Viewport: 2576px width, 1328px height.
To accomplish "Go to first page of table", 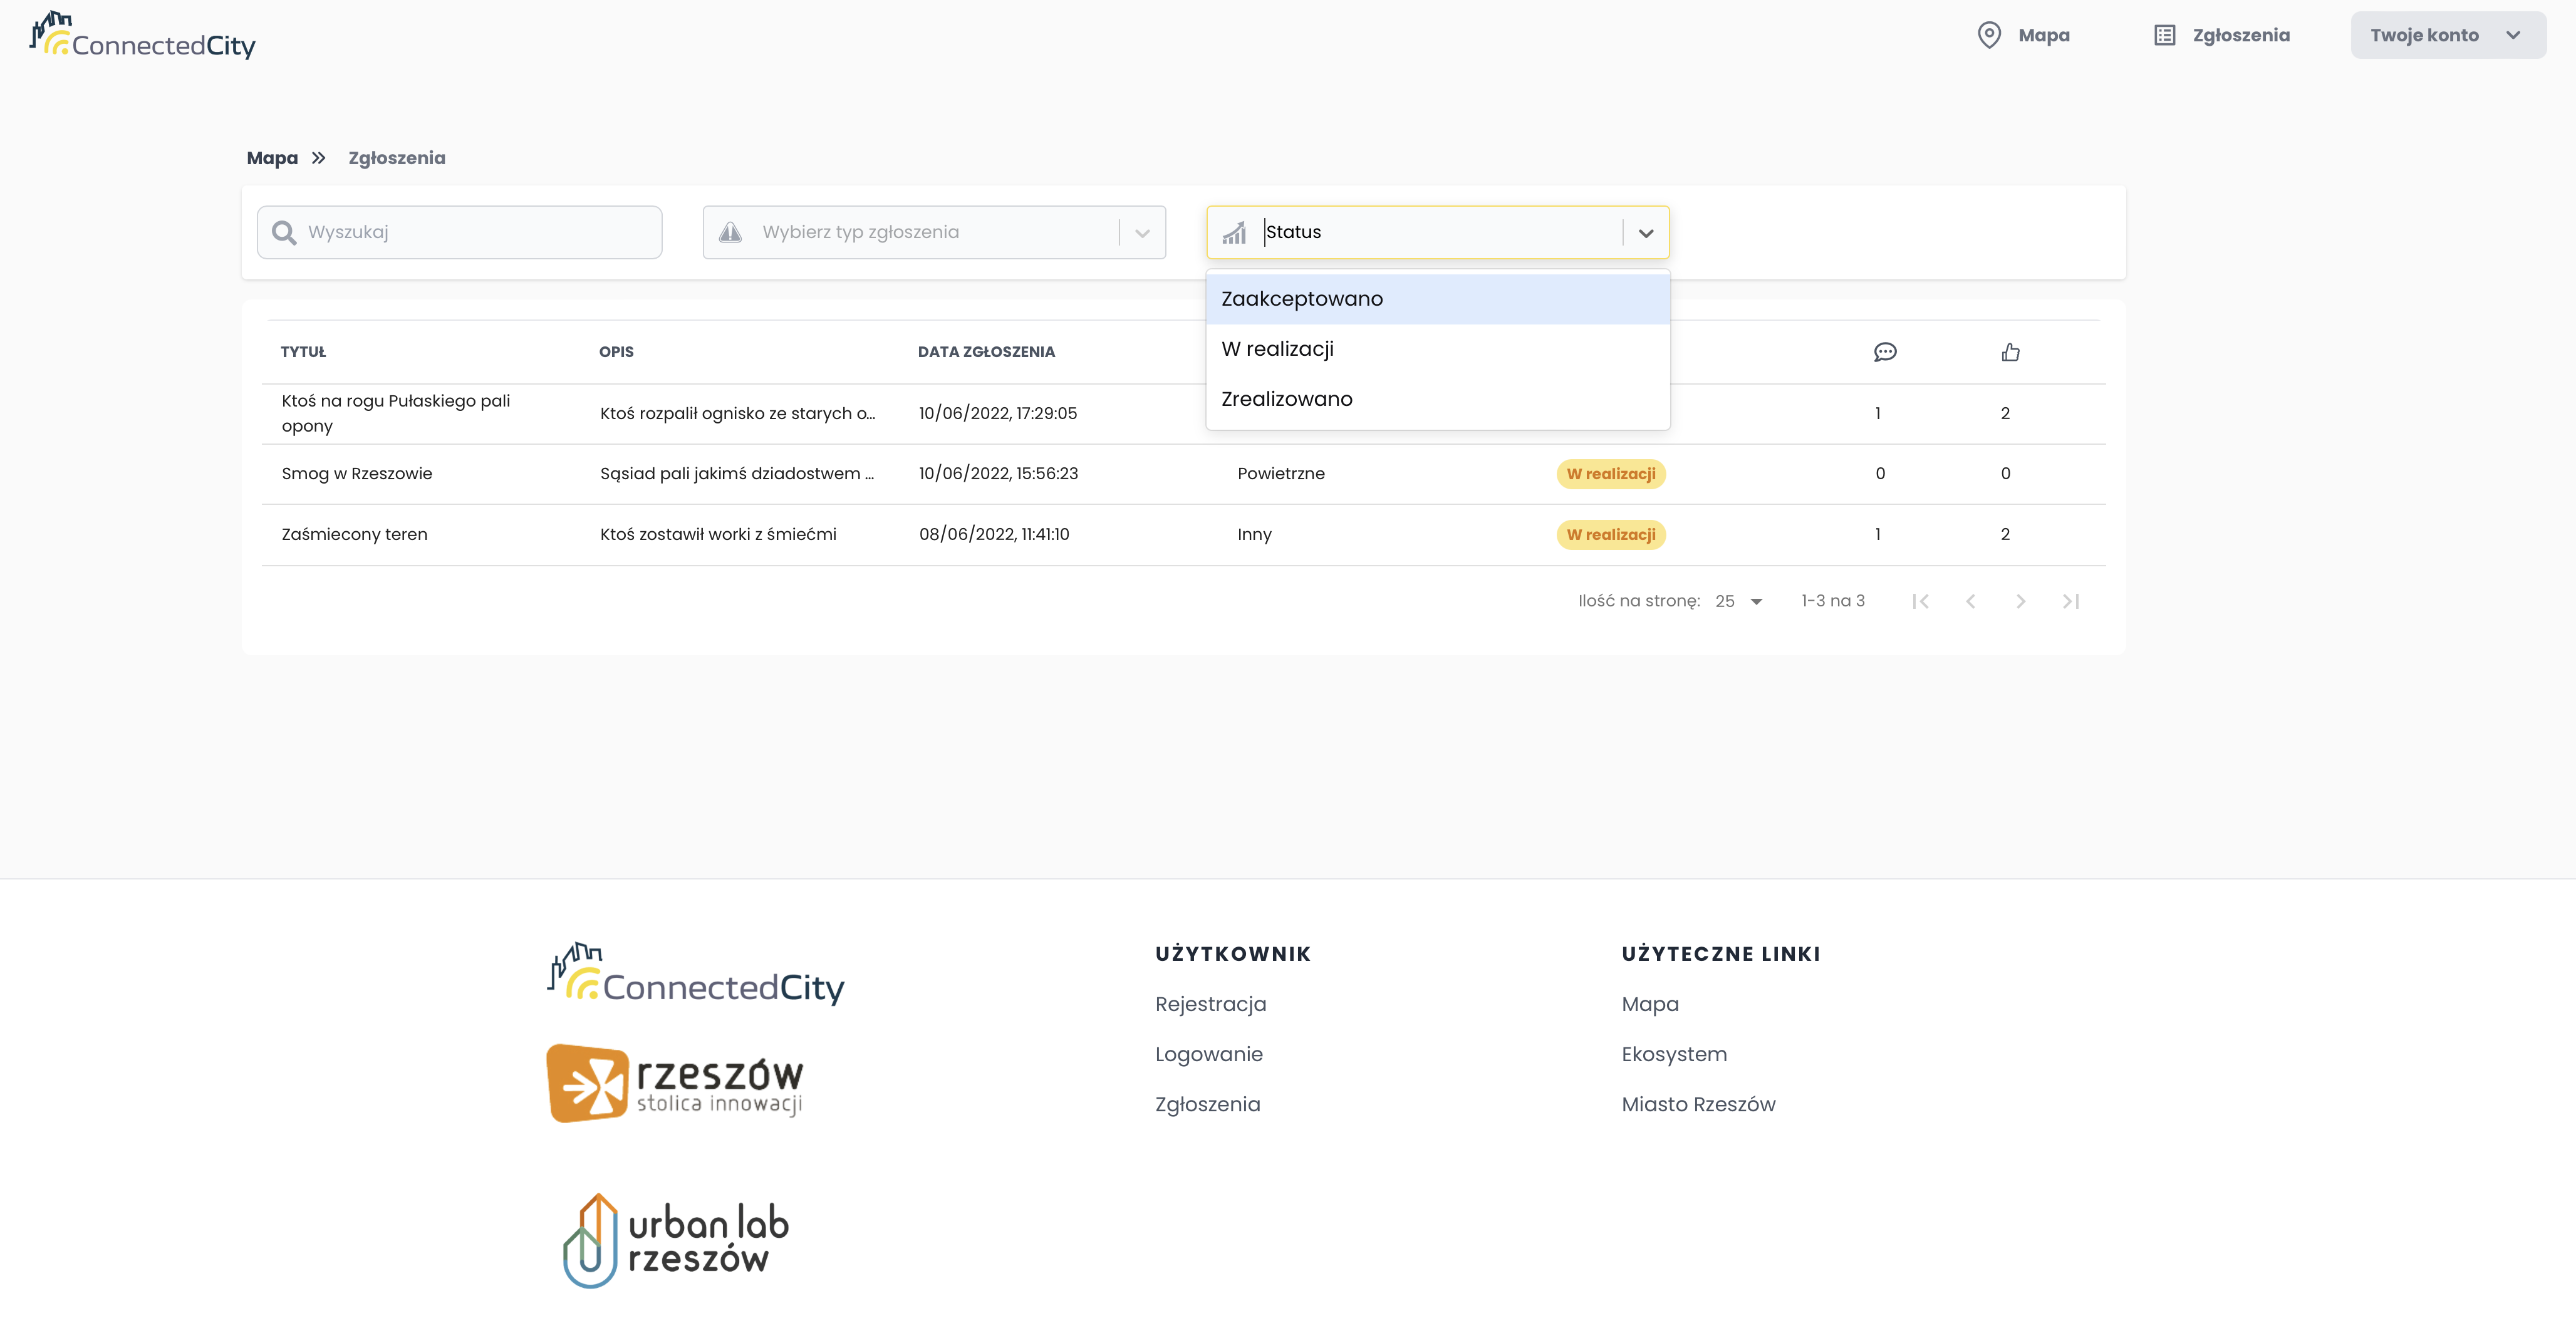I will point(1920,601).
